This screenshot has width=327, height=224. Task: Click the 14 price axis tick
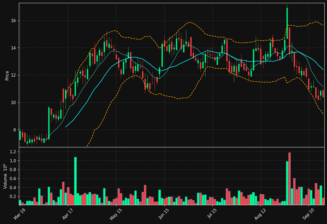click(x=14, y=48)
